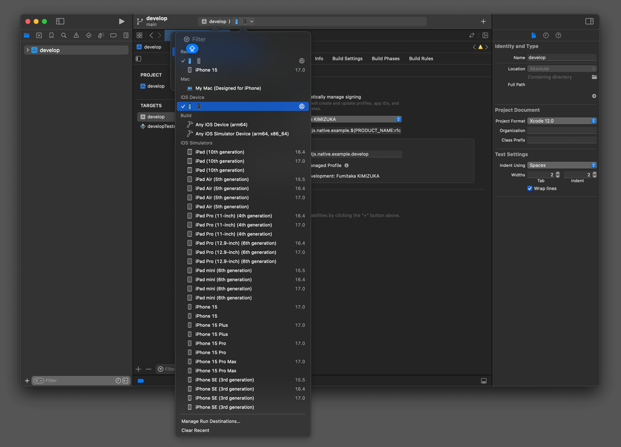Viewport: 621px width, 447px height.
Task: Go back with the editor back arrow
Action: (x=151, y=35)
